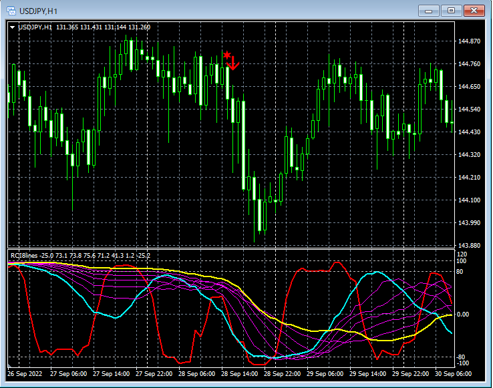Click price level 143.990 on the scale
The image size is (493, 388).
[x=470, y=222]
